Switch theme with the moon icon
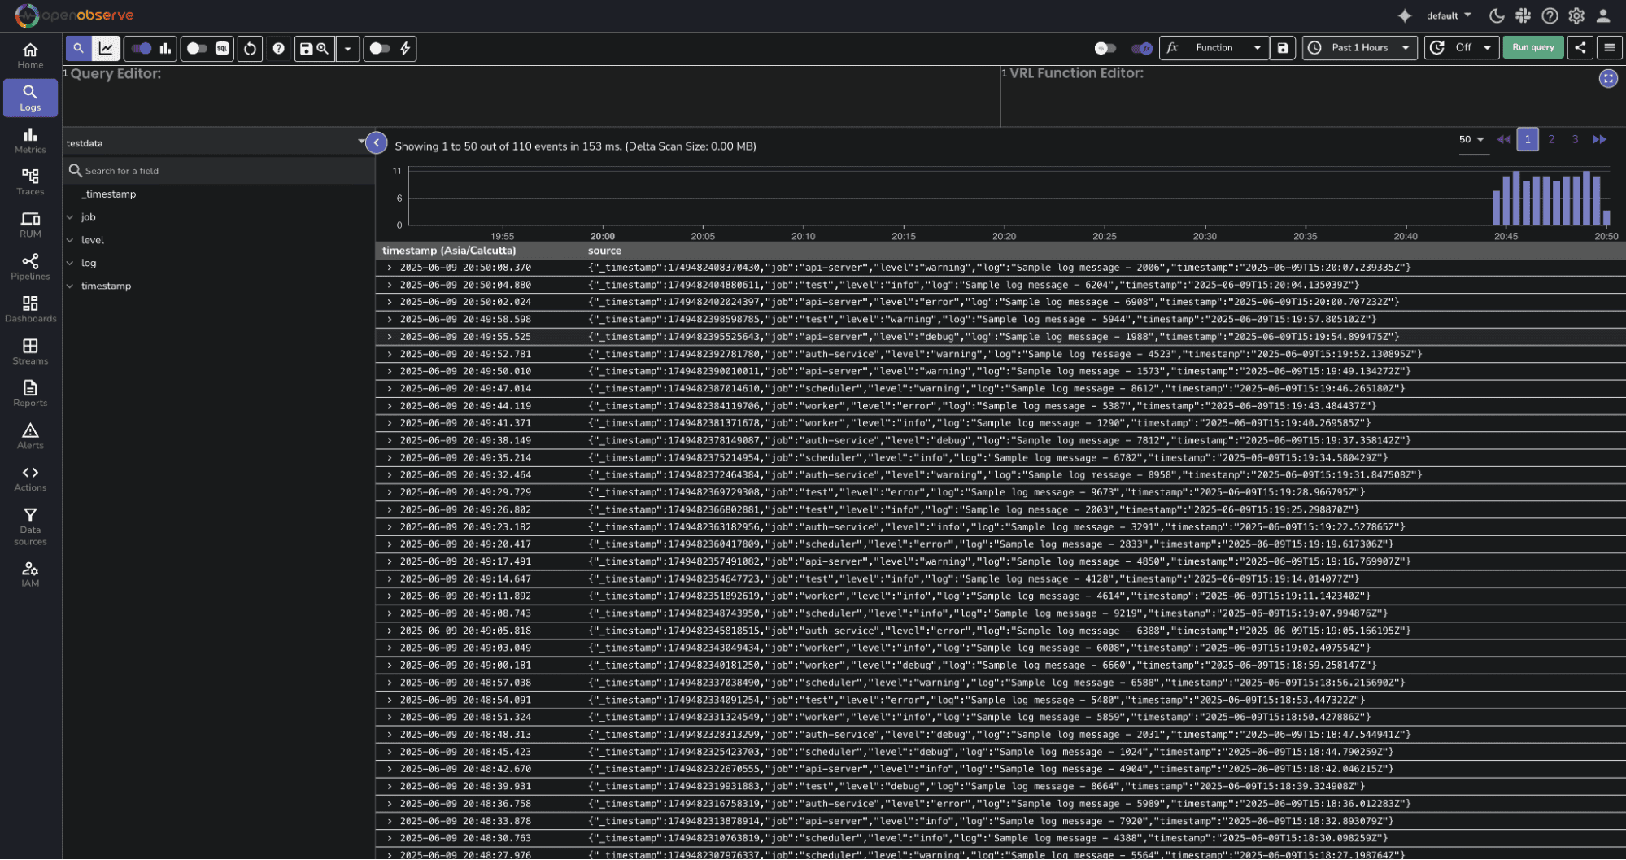Image resolution: width=1626 pixels, height=860 pixels. pyautogui.click(x=1496, y=15)
